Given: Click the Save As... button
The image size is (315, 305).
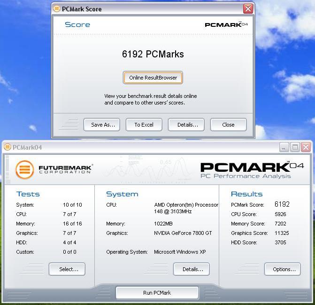Looking at the screenshot, I should pyautogui.click(x=102, y=125).
